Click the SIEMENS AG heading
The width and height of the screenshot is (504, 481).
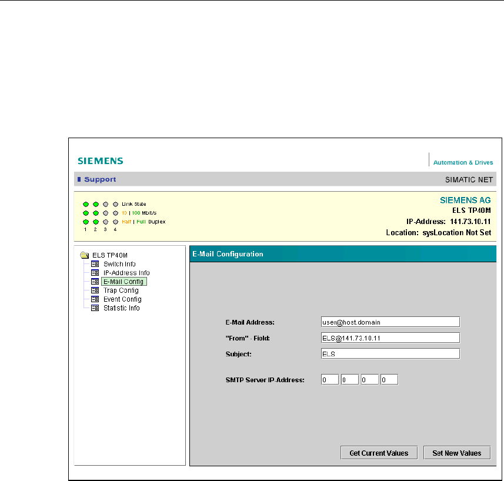point(465,200)
